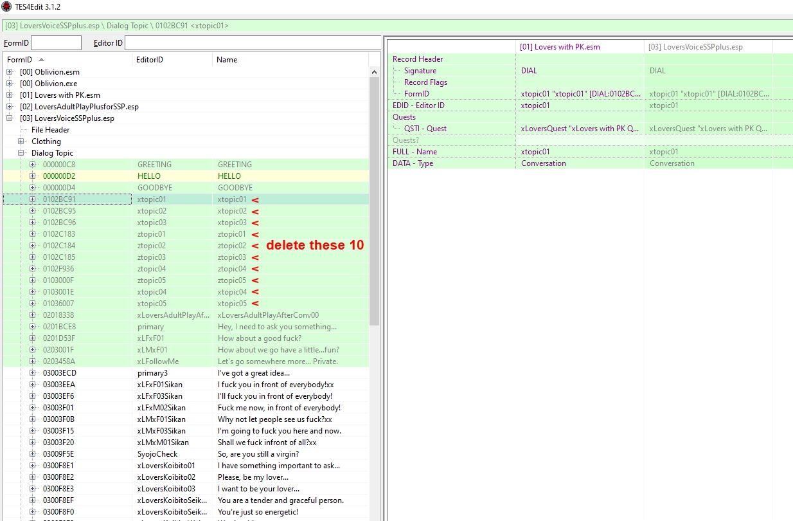Select the DATA - Type row

click(x=591, y=163)
